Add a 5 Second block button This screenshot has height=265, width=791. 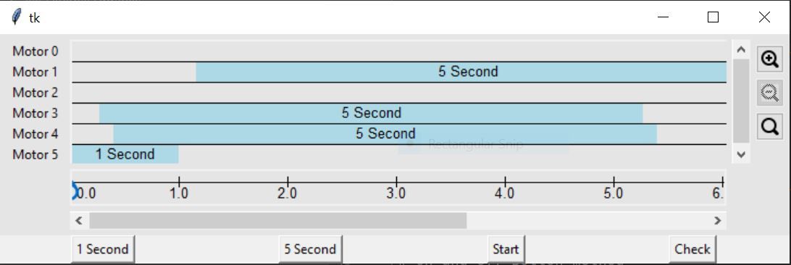310,249
